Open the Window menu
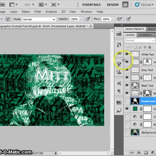 pos(86,12)
